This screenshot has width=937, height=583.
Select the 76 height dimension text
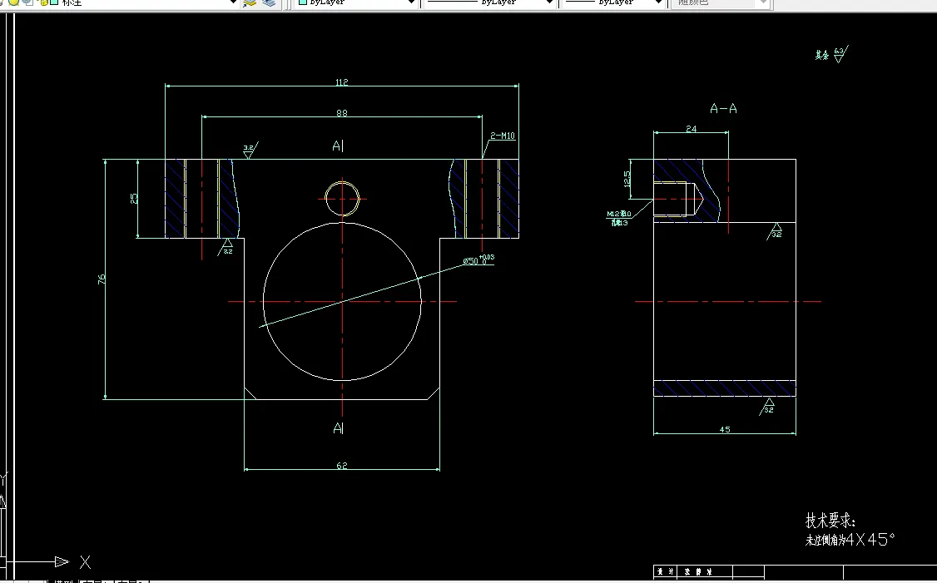point(102,279)
